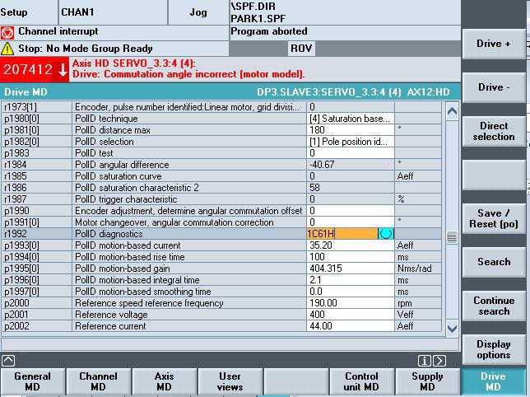Click the Nms/rad unit in p1995 row
The height and width of the screenshot is (397, 530).
coord(415,269)
